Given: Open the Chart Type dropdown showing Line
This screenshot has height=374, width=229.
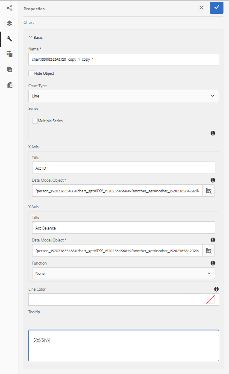Looking at the screenshot, I should 123,96.
